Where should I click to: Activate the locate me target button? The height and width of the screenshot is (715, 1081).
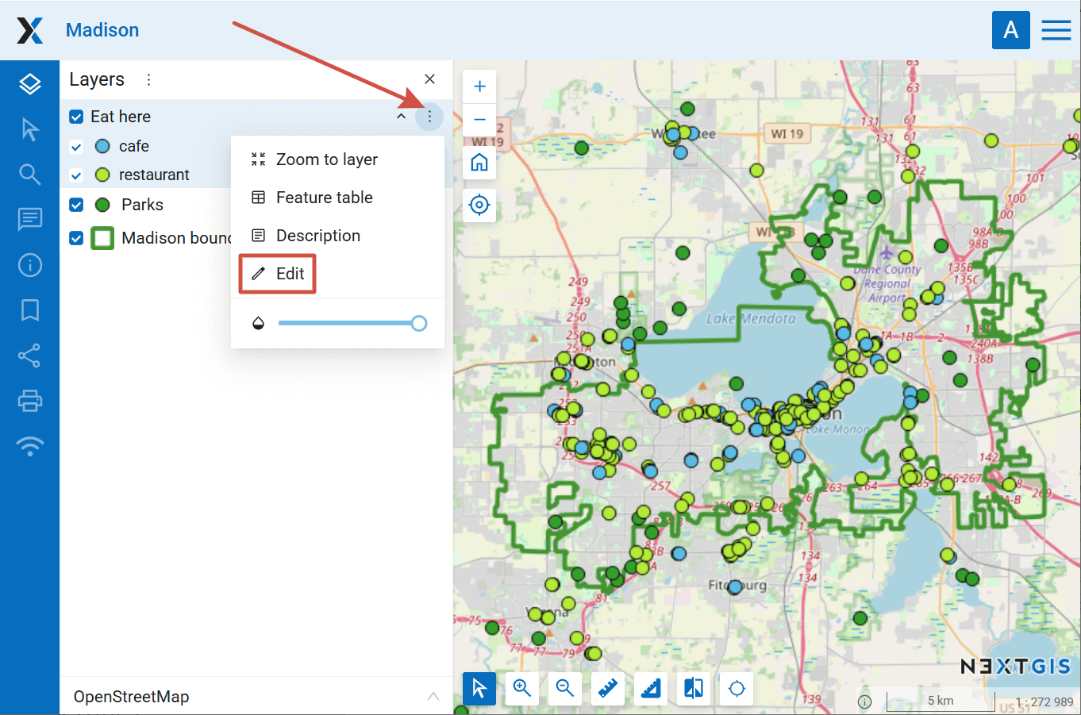tap(479, 205)
